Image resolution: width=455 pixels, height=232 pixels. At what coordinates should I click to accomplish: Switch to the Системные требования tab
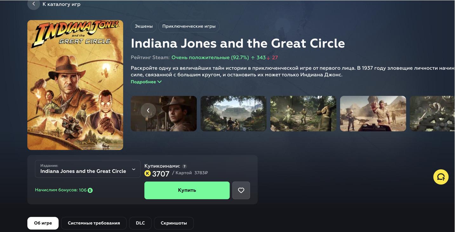pos(94,223)
